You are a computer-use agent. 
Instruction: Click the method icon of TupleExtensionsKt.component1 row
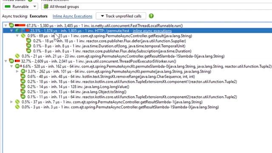(x=23, y=81)
